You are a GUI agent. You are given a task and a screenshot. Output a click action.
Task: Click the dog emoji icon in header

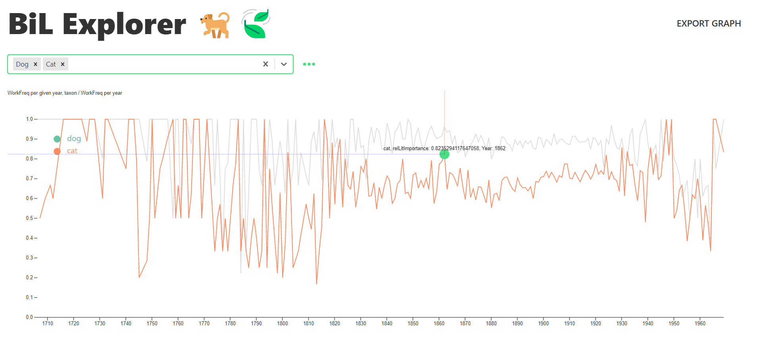pyautogui.click(x=216, y=25)
